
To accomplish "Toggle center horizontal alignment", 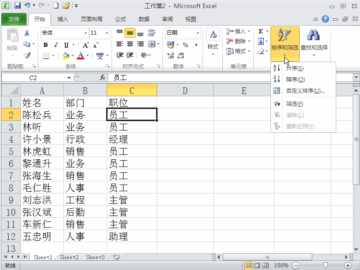I will 130,44.
